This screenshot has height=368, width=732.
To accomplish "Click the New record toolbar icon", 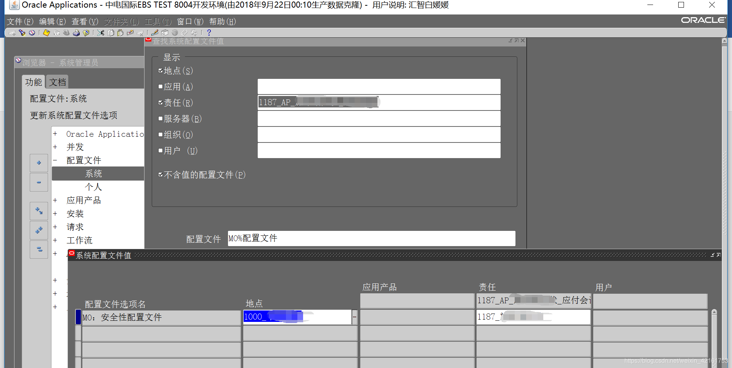I will tap(12, 33).
